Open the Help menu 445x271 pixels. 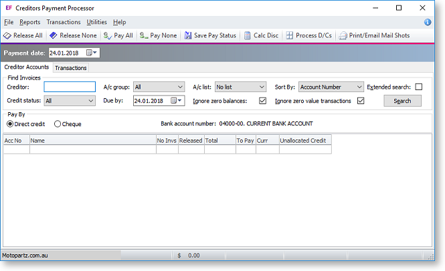[120, 22]
